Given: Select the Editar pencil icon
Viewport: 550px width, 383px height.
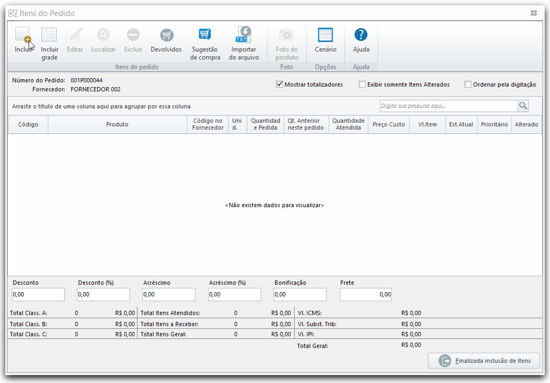Looking at the screenshot, I should (x=75, y=35).
